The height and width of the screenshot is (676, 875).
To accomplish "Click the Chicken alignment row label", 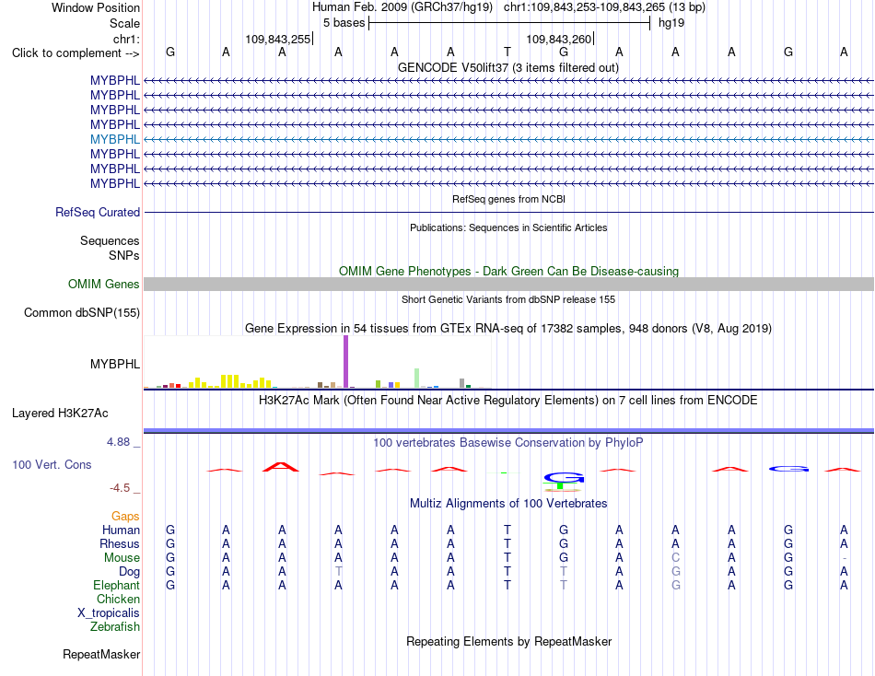I will pyautogui.click(x=118, y=599).
